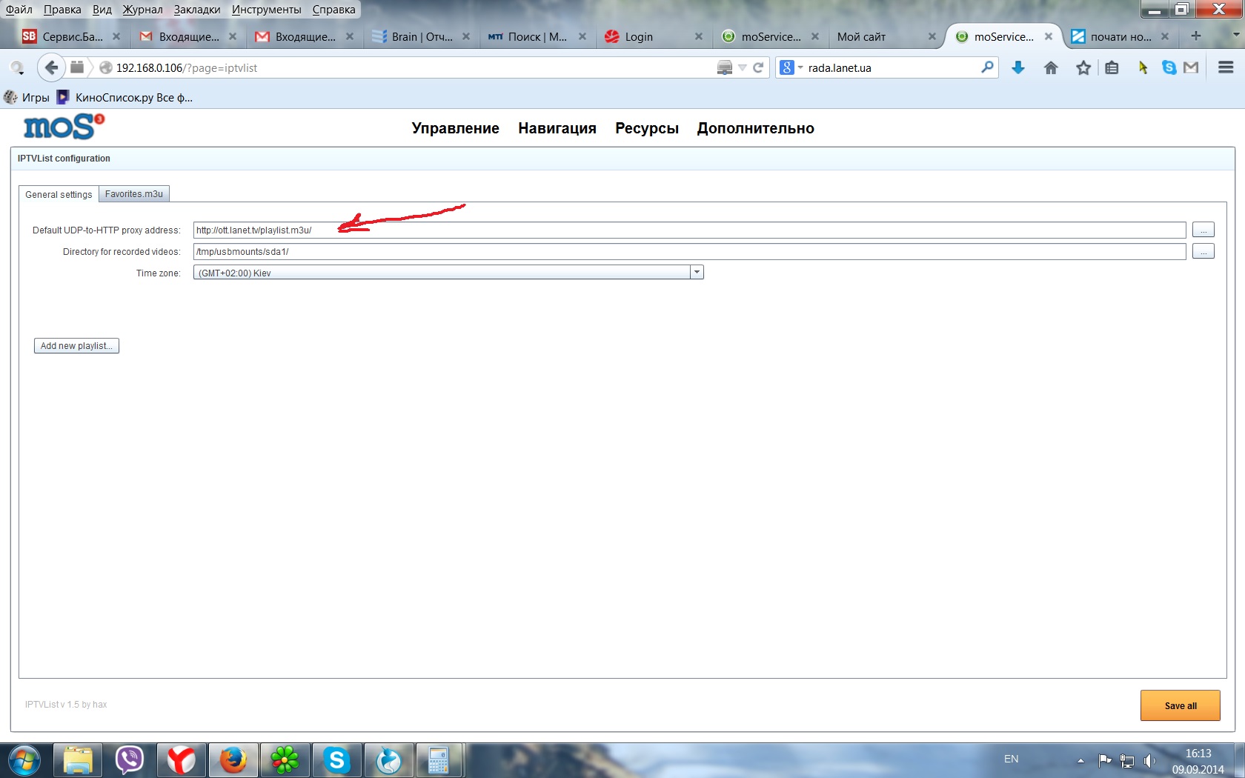Viewport: 1245px width, 778px height.
Task: Show hidden system tray icons
Action: (x=1080, y=760)
